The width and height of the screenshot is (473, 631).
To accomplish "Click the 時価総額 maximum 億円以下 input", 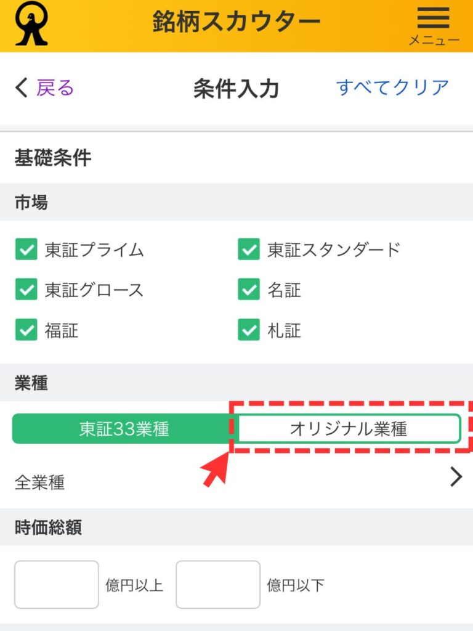I will (218, 584).
